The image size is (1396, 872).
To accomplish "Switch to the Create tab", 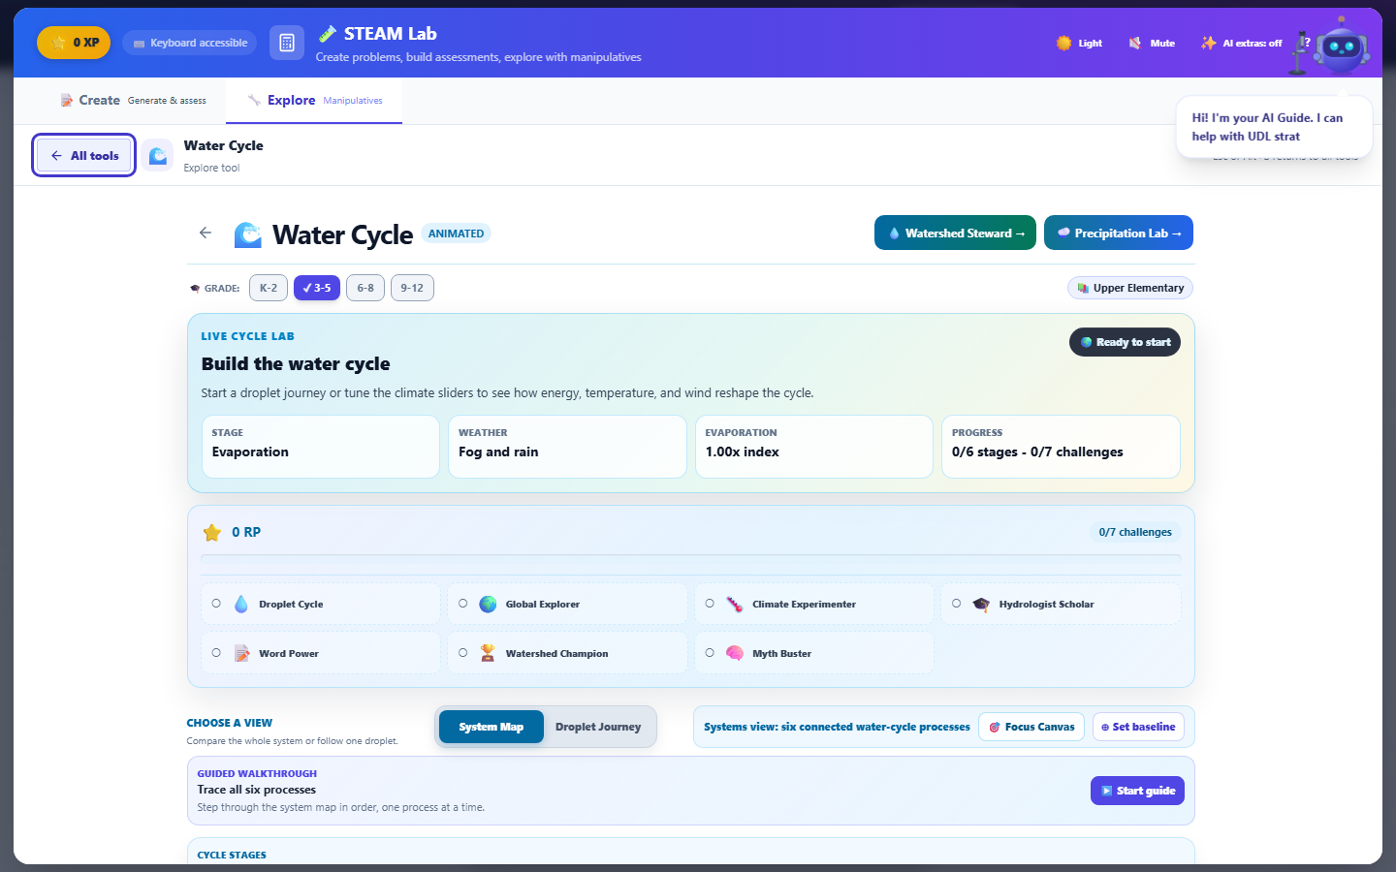I will point(134,100).
